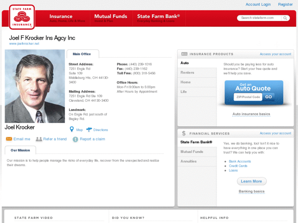Click the Map link
The height and width of the screenshot is (223, 298).
coord(80,130)
